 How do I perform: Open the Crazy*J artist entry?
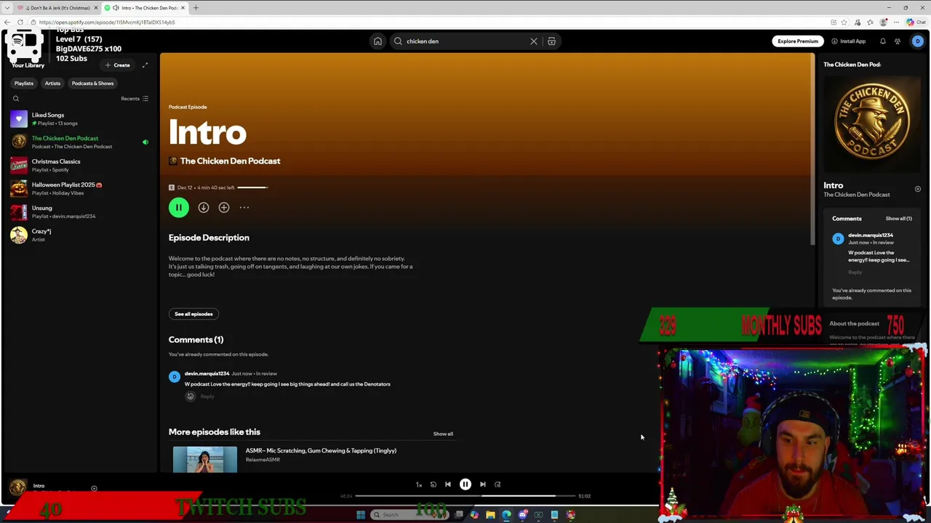pos(80,235)
